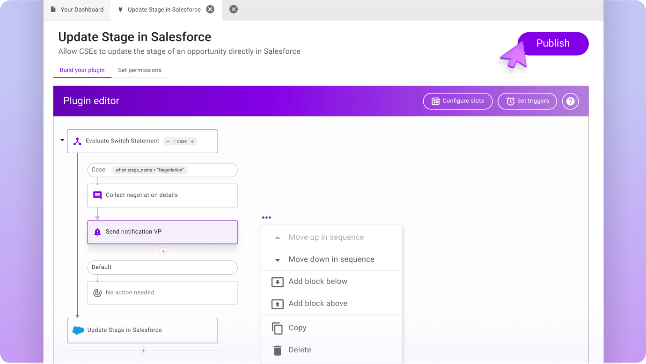This screenshot has height=364, width=646.
Task: Choose Add block below from menu
Action: coord(318,281)
